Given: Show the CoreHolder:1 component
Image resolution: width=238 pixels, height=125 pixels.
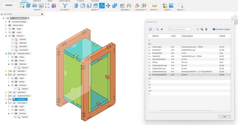Looking at the screenshot, I should [10, 103].
